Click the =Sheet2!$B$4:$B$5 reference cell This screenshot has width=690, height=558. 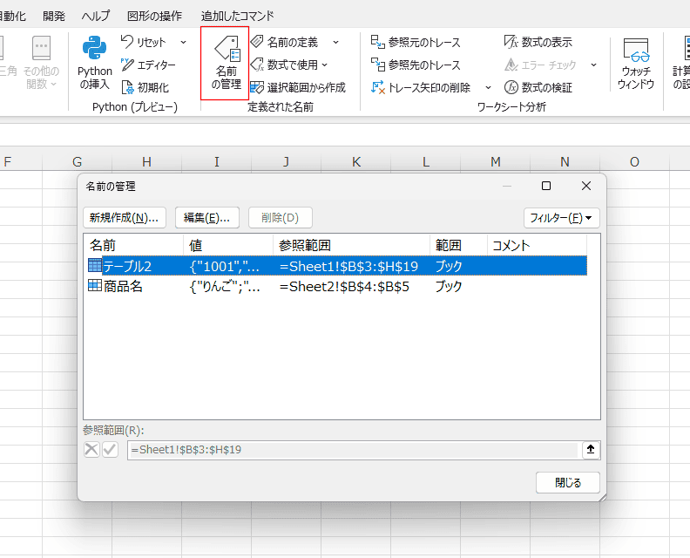click(x=344, y=286)
